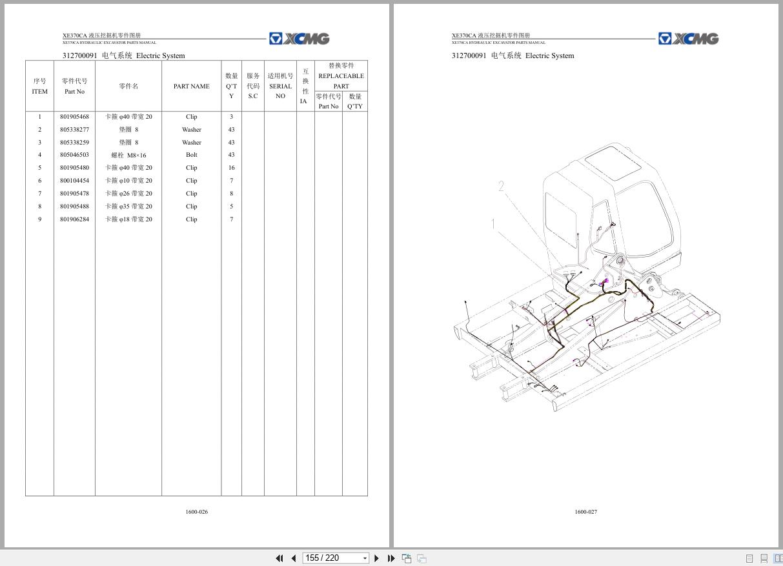Click the greyed next view icon
Screen dimensions: 783x566
coord(422,558)
